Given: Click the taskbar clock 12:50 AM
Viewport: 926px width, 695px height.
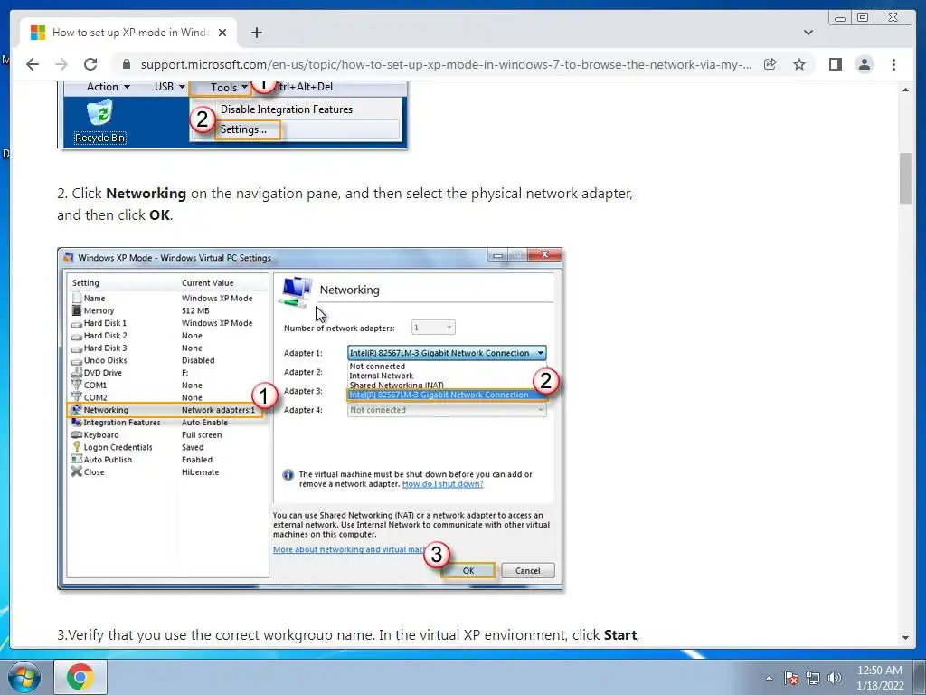Looking at the screenshot, I should [880, 671].
